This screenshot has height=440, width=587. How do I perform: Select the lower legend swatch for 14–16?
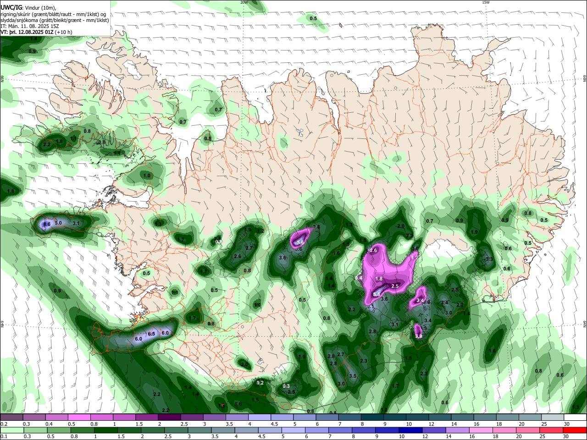tap(457, 430)
